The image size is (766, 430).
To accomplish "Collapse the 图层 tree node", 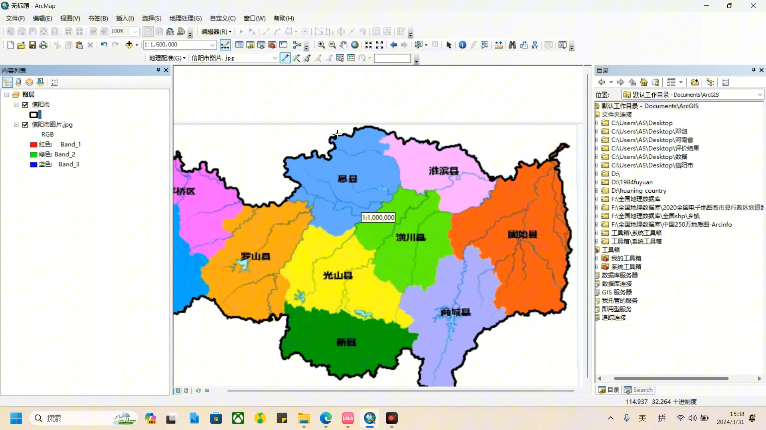I will 6,95.
